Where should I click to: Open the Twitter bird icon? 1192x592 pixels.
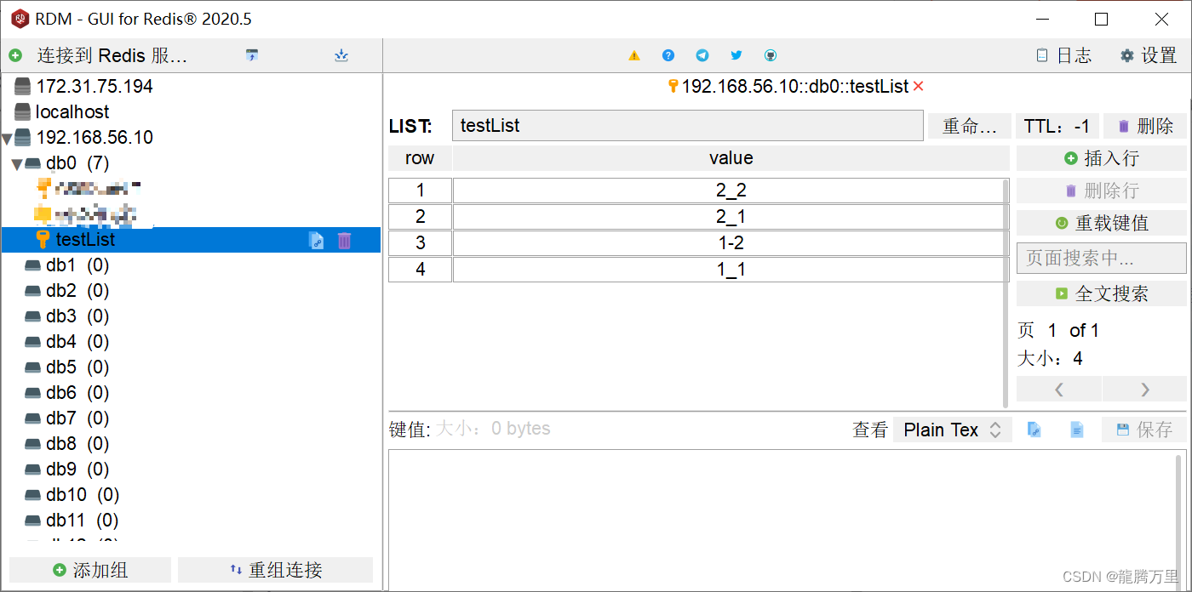point(736,56)
